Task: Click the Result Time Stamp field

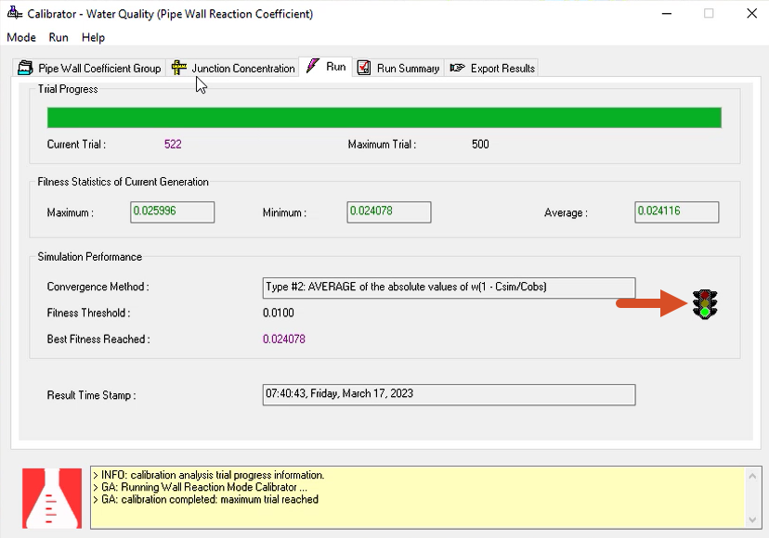Action: (x=449, y=394)
